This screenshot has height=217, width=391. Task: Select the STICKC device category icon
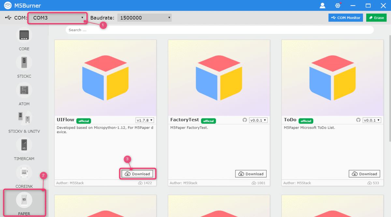click(24, 63)
